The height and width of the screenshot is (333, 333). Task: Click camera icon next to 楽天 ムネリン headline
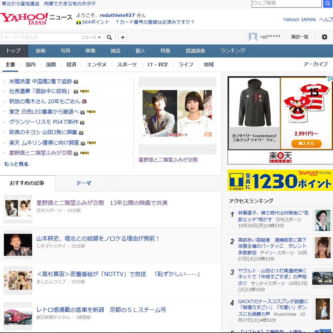[x=83, y=143]
